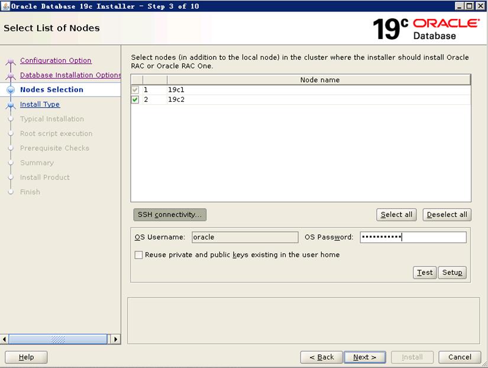488x368 pixels.
Task: Click the Nodes Selection step bullet icon
Action: point(11,90)
